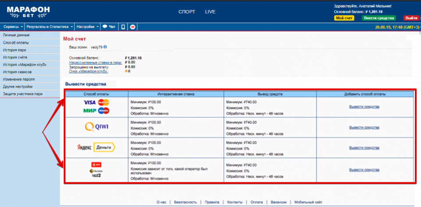Open the mobile phone icon in toolbar

(123, 27)
